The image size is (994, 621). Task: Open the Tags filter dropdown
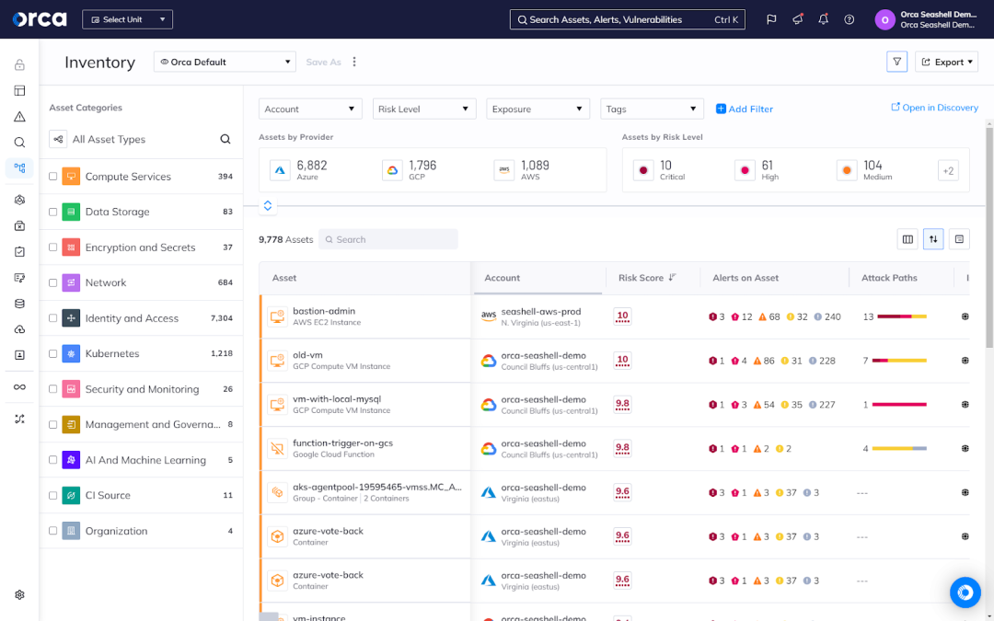(x=652, y=109)
